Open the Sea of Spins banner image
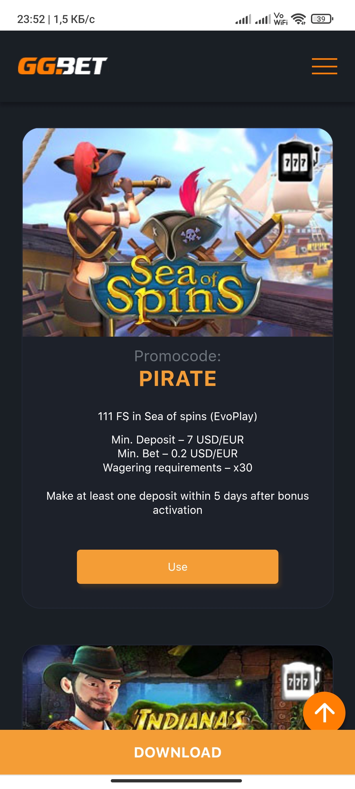 (x=177, y=232)
